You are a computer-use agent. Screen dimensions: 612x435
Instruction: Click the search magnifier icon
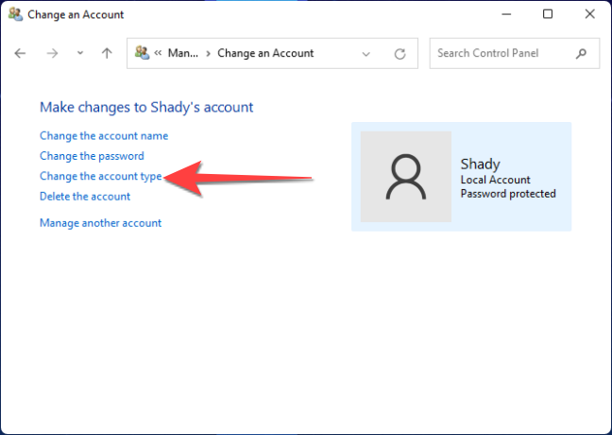582,53
